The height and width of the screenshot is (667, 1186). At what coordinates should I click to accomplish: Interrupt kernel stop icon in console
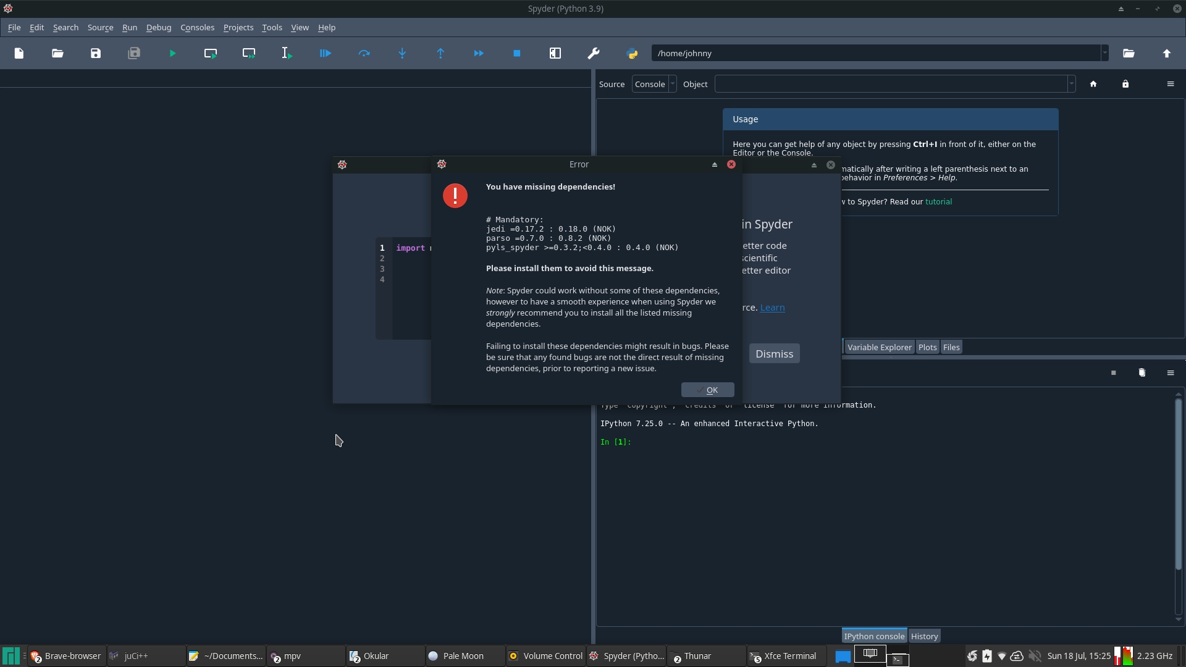pos(1114,373)
